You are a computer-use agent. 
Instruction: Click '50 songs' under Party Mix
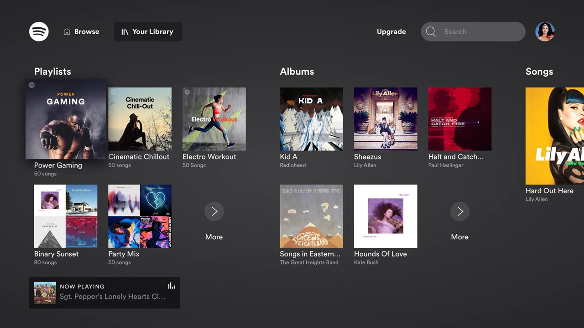coord(120,262)
